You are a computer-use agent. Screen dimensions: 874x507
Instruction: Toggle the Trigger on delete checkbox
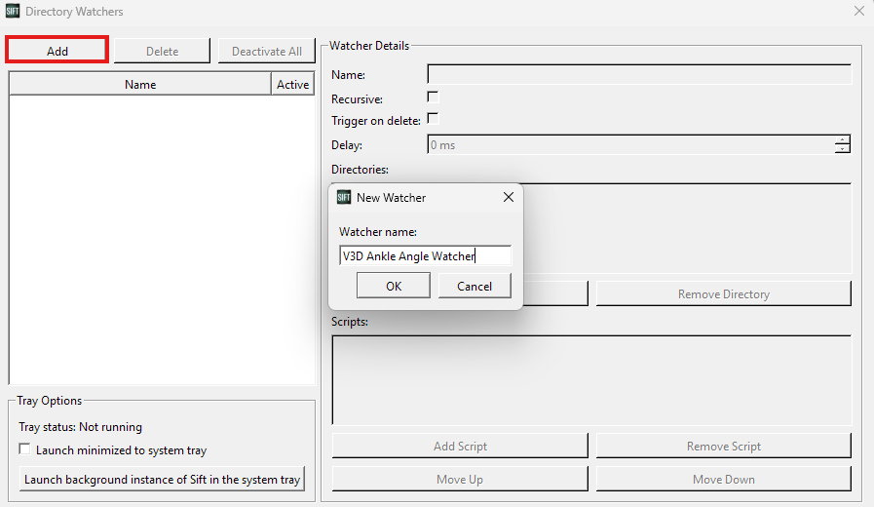click(433, 119)
